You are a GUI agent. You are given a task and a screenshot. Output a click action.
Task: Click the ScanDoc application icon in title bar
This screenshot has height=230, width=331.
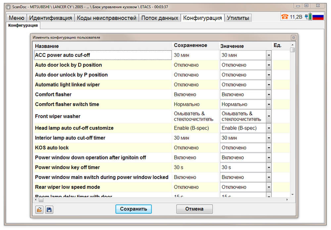coord(8,7)
